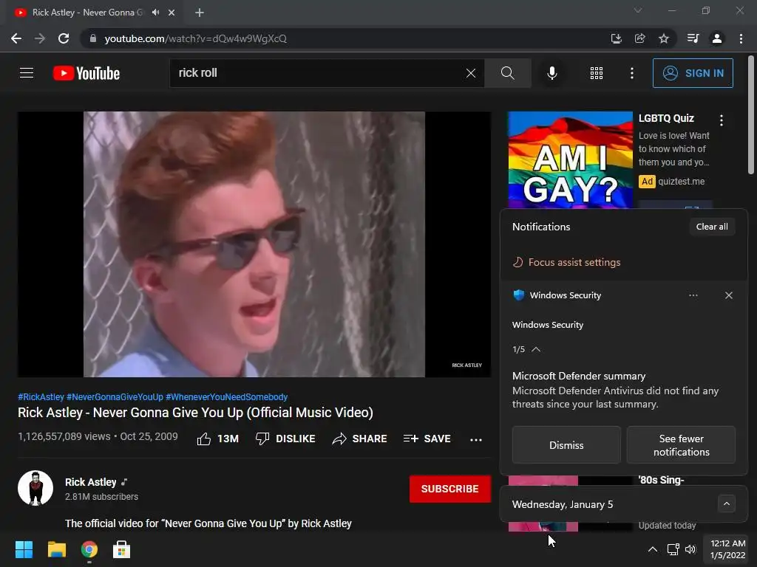Open Chrome from the taskbar
This screenshot has height=567, width=757.
(89, 549)
